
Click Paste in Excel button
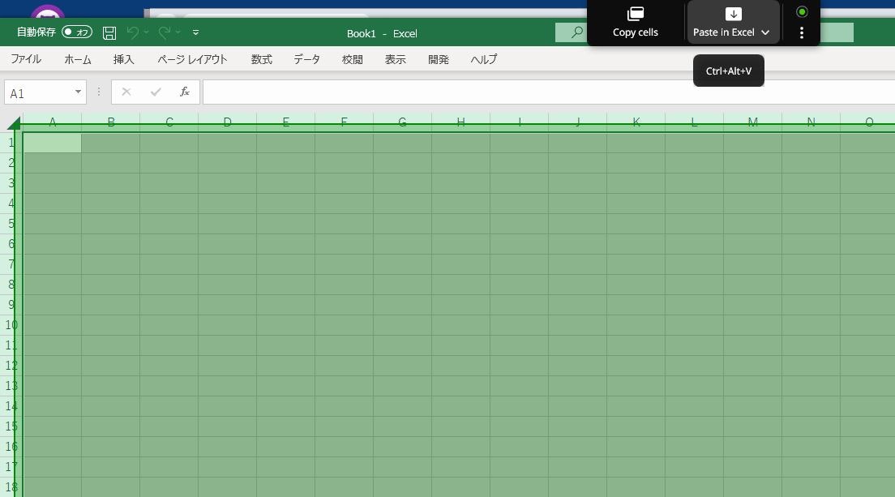(x=733, y=23)
